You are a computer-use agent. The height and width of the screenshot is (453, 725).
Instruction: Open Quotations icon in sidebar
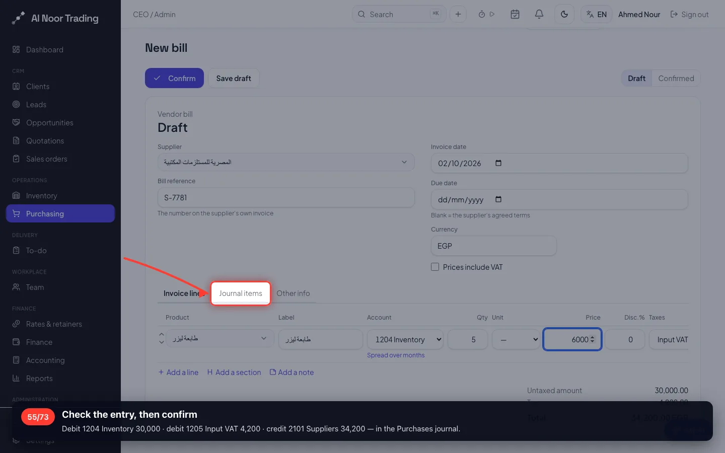(16, 140)
